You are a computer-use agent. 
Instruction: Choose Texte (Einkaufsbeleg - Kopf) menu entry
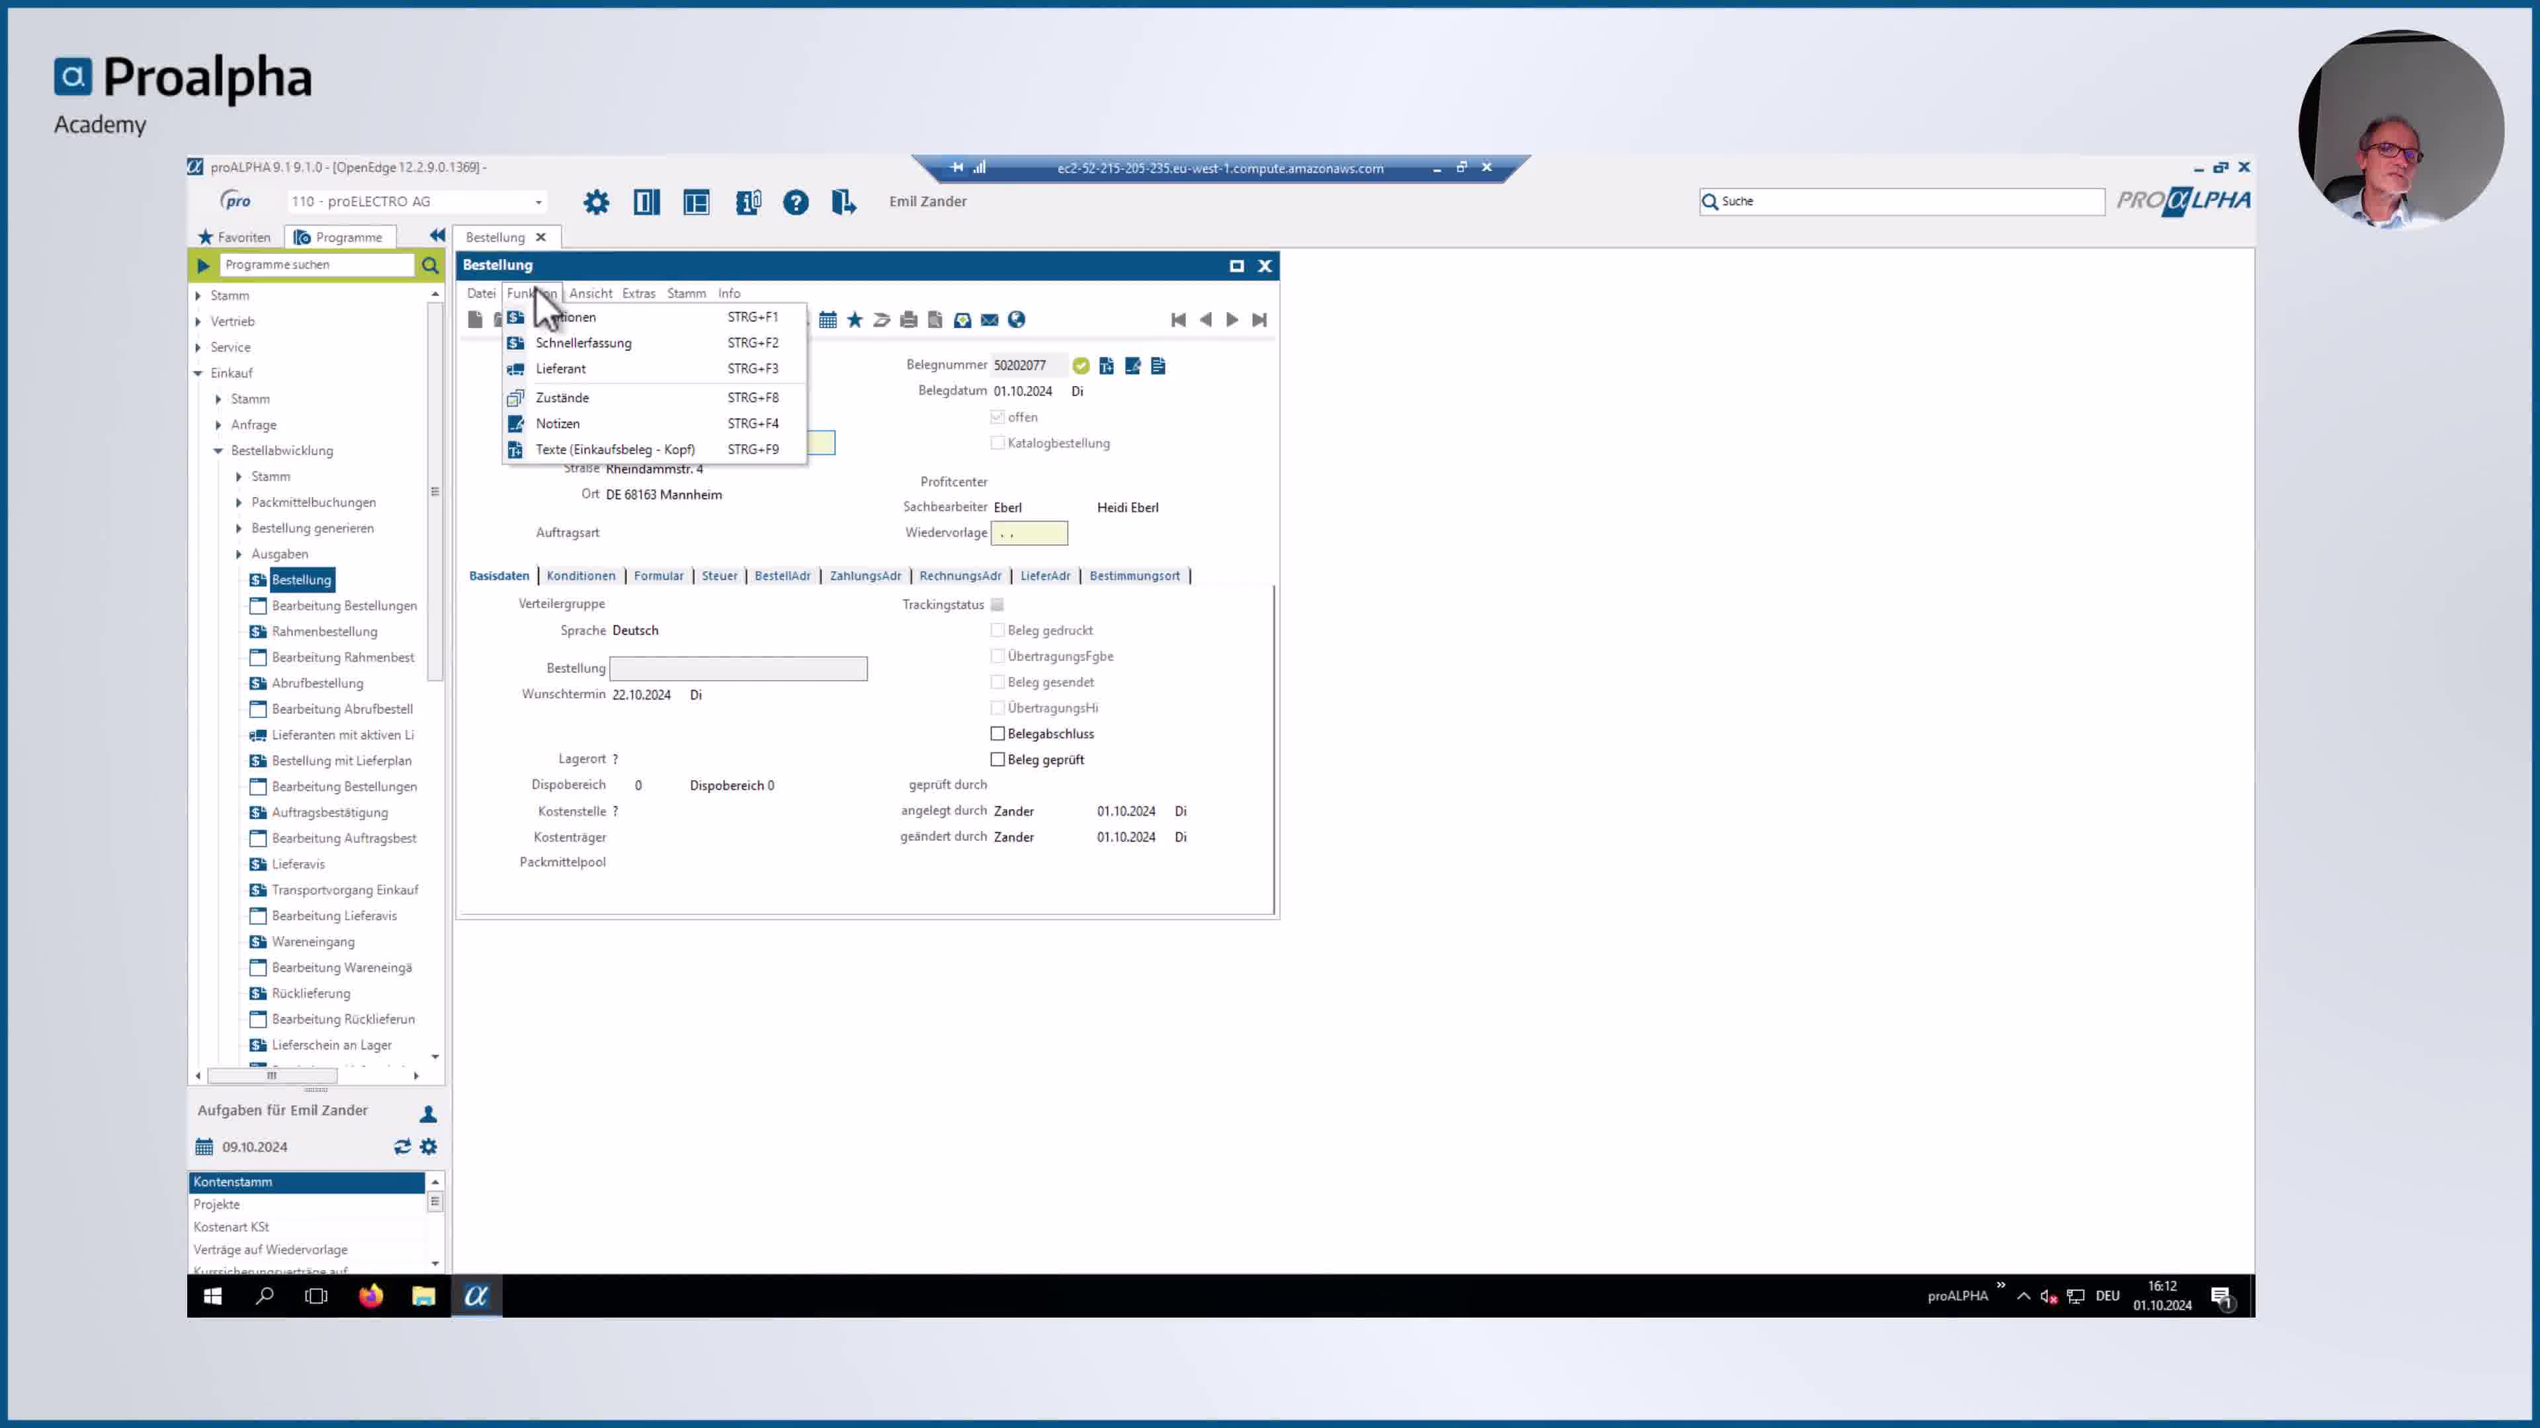[655, 450]
